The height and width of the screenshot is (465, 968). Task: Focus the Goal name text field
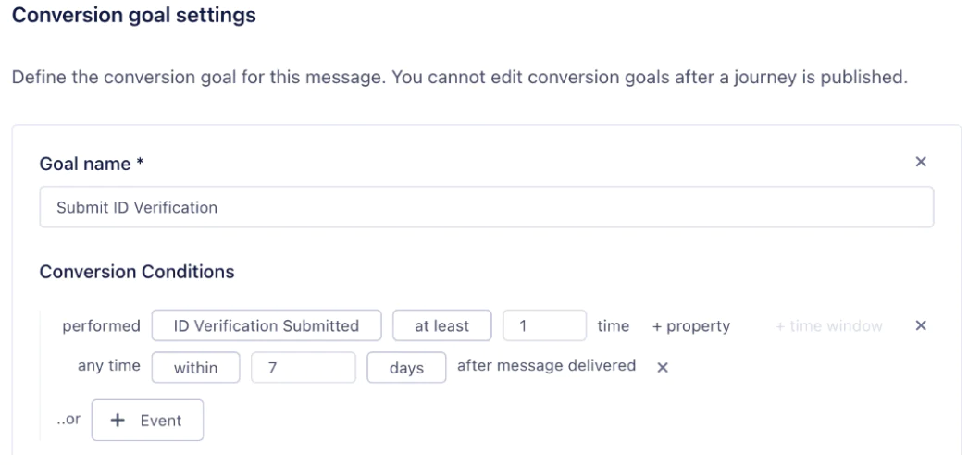click(486, 207)
